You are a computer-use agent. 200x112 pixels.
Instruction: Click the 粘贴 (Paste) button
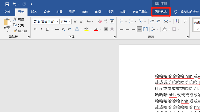[x=7, y=25]
